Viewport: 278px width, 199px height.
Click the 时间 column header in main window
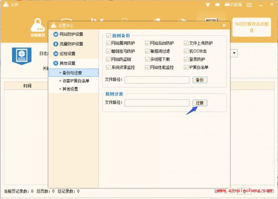27,86
